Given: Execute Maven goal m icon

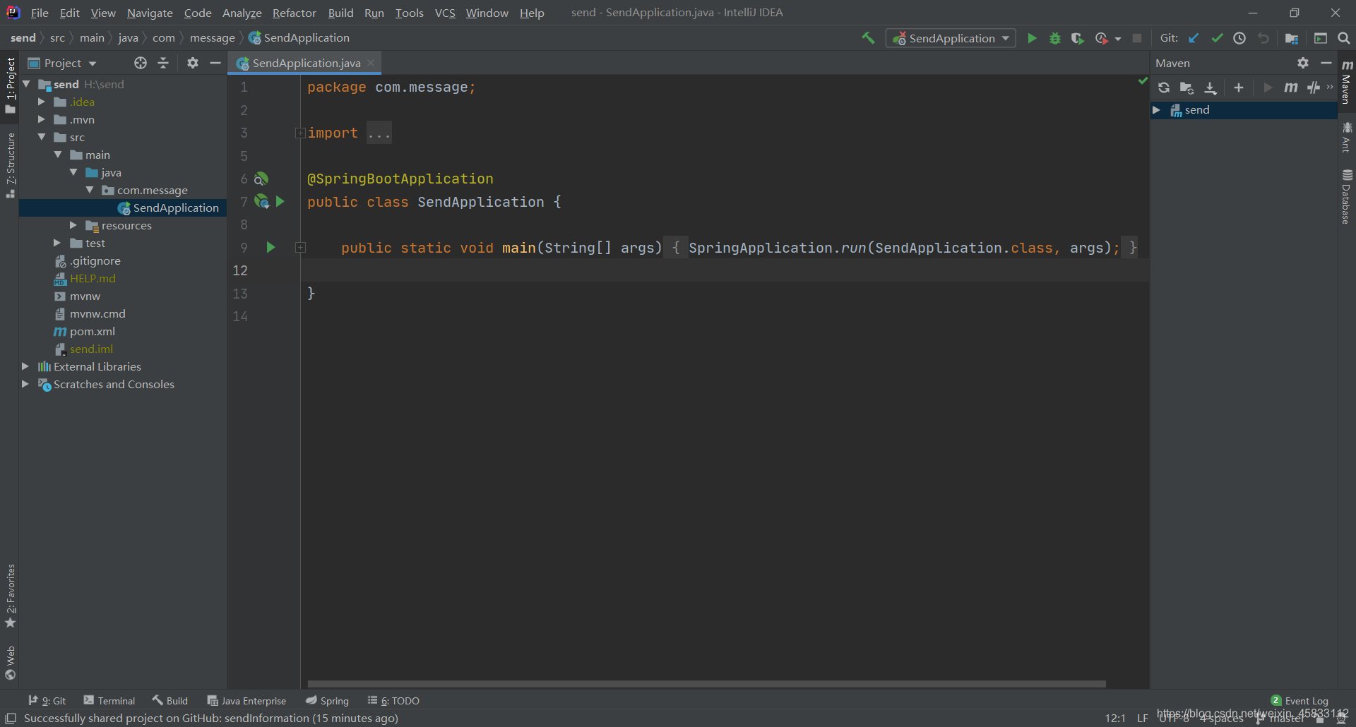Looking at the screenshot, I should (x=1291, y=88).
